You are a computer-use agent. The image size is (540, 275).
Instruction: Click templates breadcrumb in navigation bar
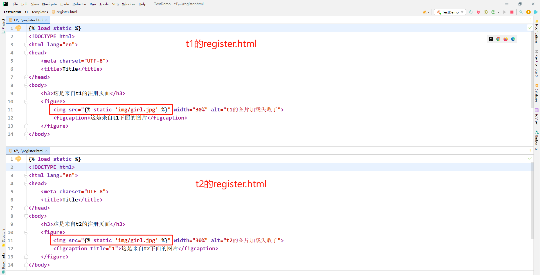[x=40, y=12]
